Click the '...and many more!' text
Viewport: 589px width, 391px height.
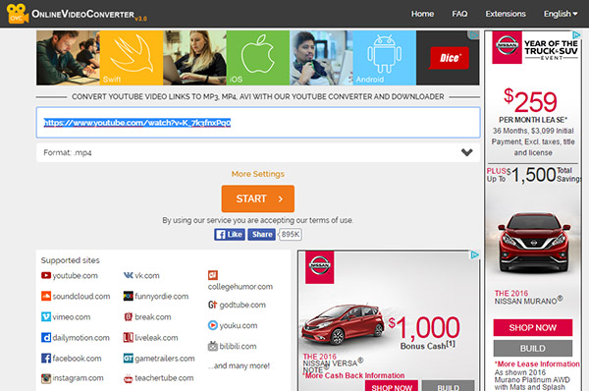(x=240, y=365)
